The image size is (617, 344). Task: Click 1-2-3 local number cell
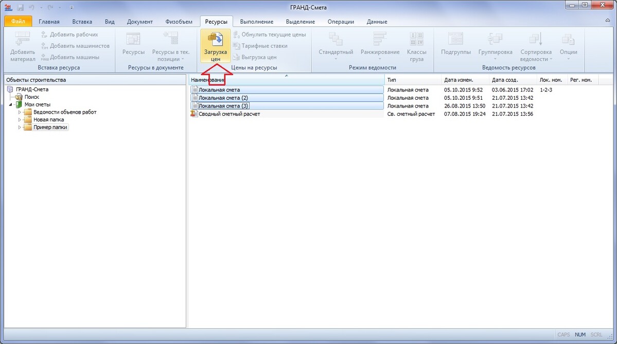546,89
